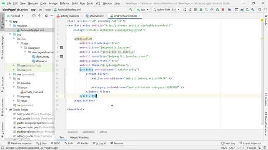Expand the values folder

click(14, 101)
